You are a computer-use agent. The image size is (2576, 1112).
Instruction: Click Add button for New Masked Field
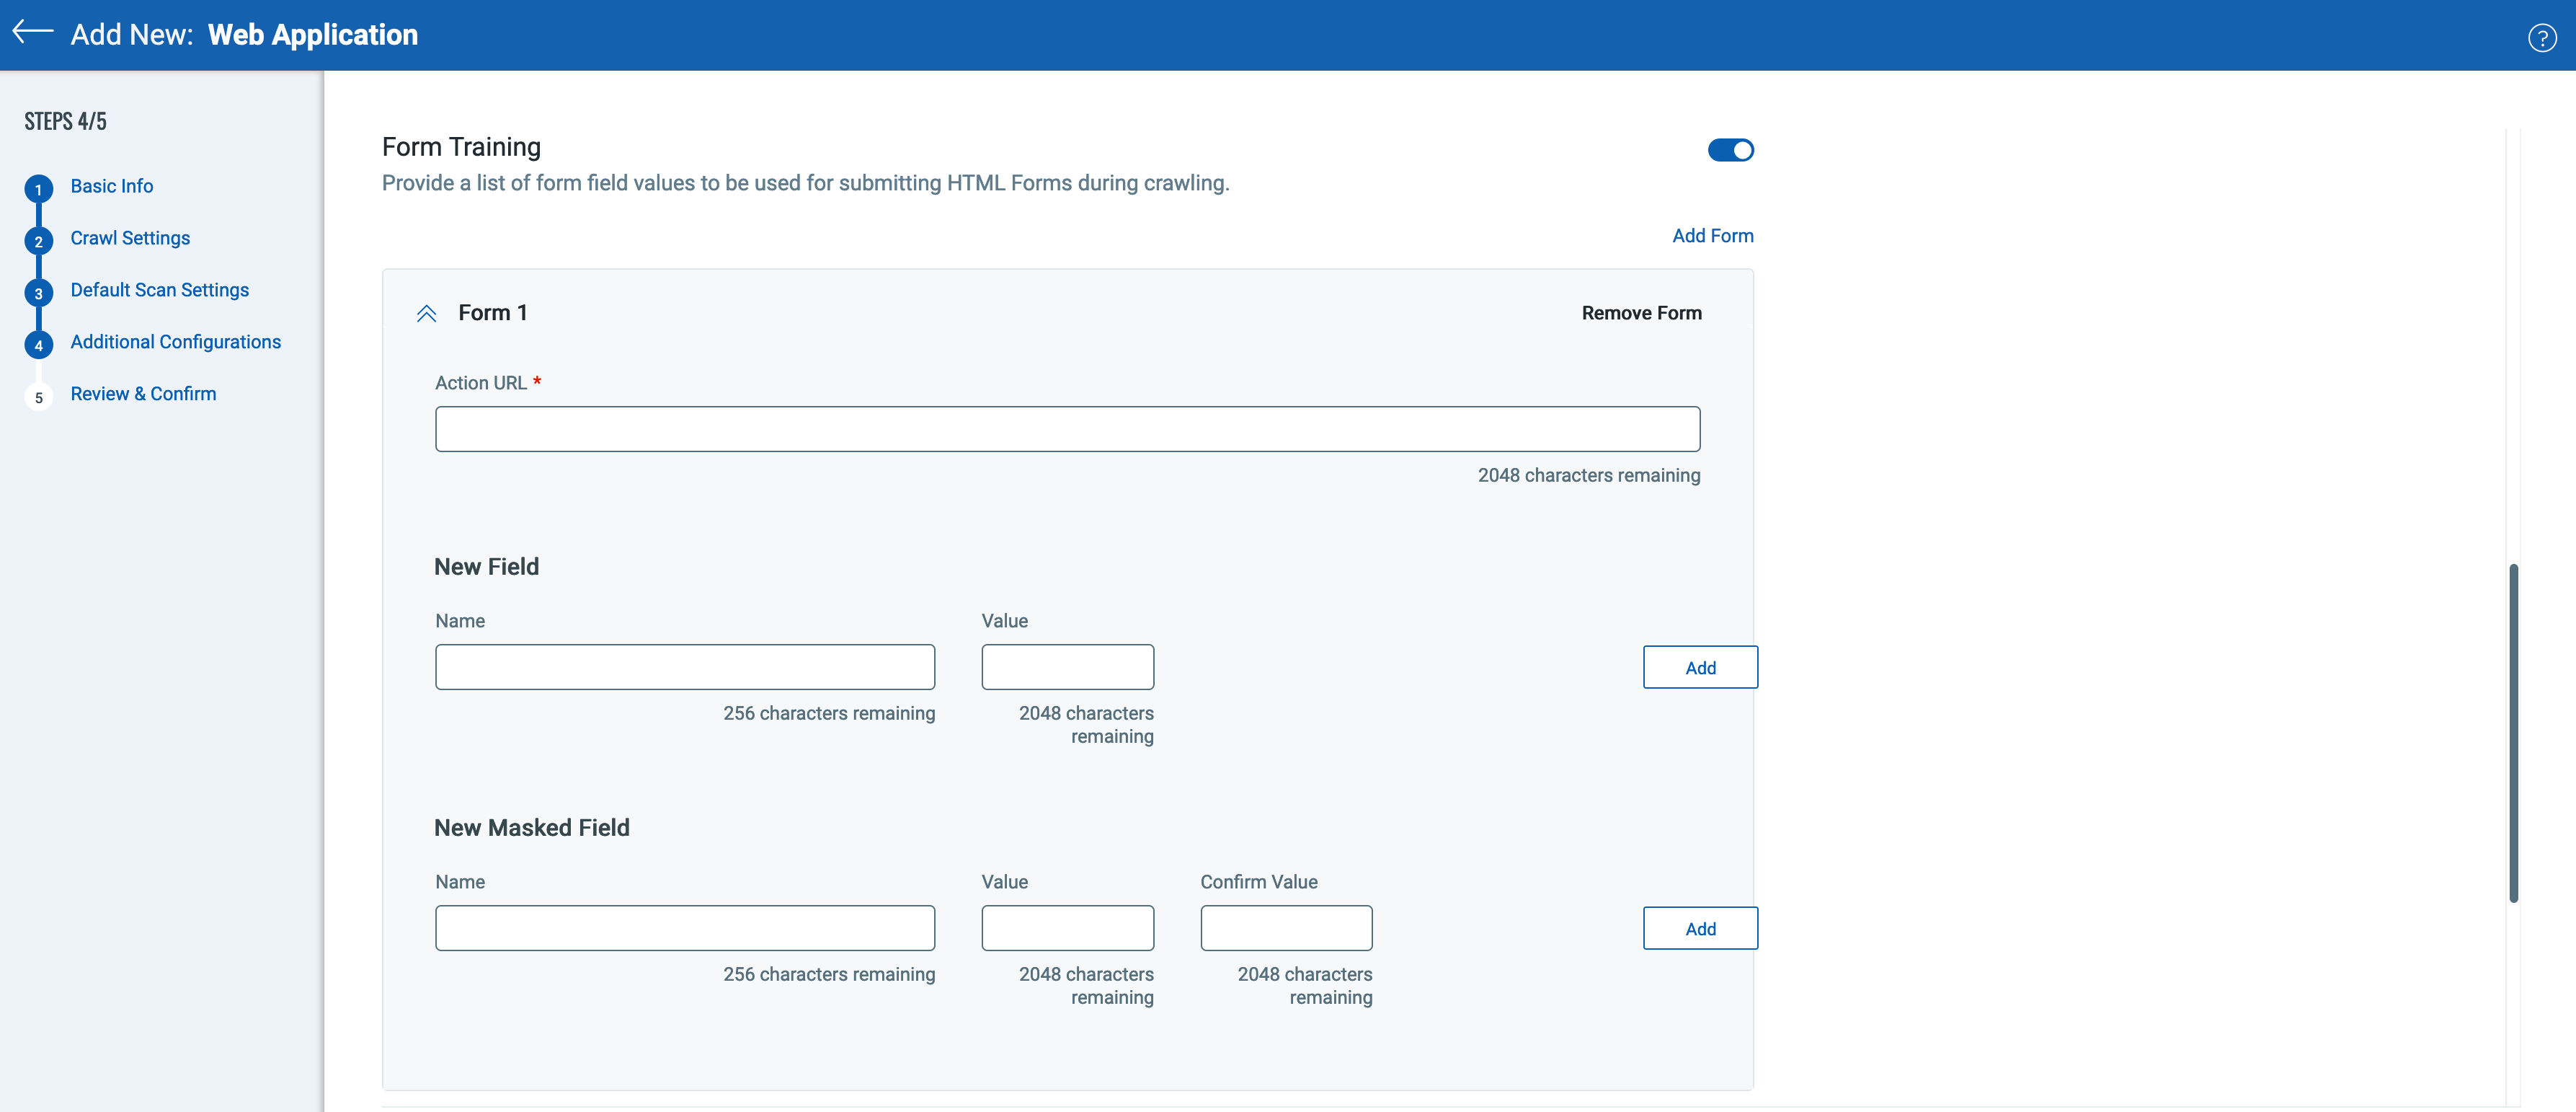(1699, 928)
